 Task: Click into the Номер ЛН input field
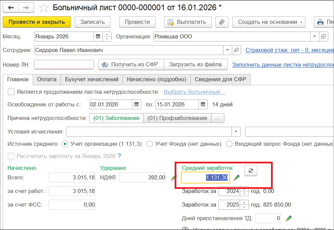tap(64, 65)
